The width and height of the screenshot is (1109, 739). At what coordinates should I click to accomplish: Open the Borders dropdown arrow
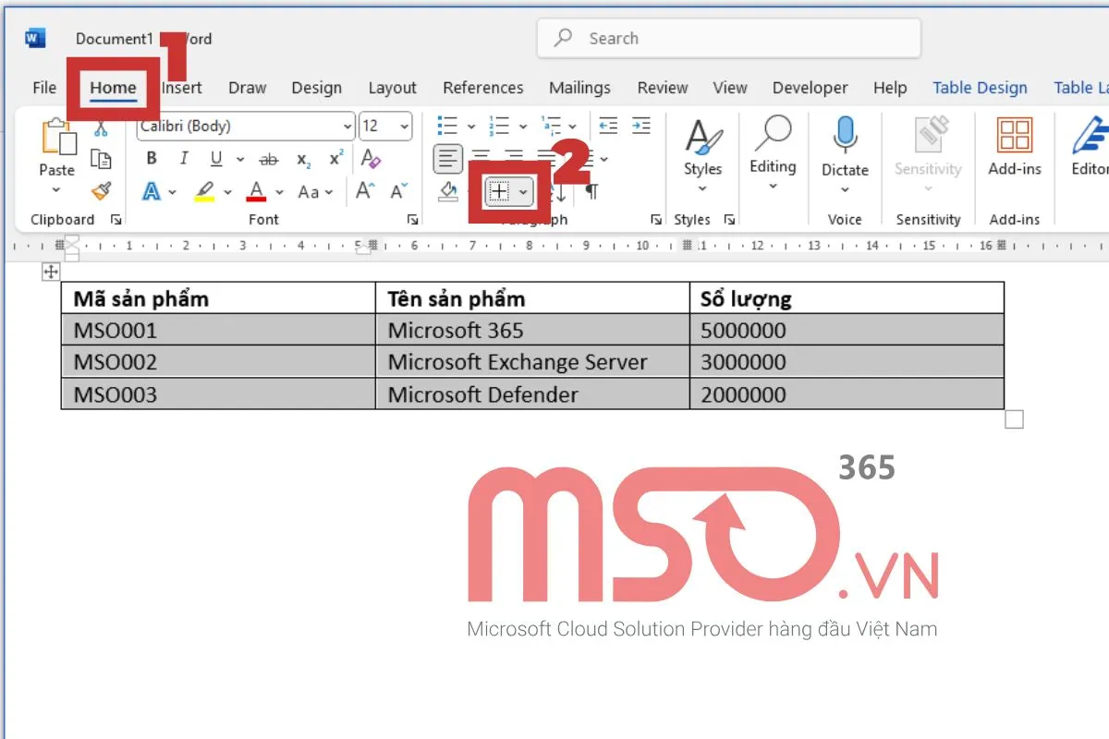click(524, 191)
